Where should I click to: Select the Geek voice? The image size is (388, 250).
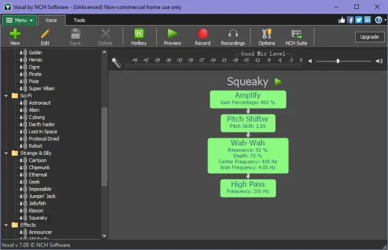pos(34,182)
